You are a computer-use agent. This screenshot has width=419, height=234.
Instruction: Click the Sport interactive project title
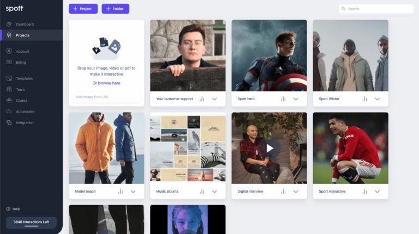click(332, 192)
